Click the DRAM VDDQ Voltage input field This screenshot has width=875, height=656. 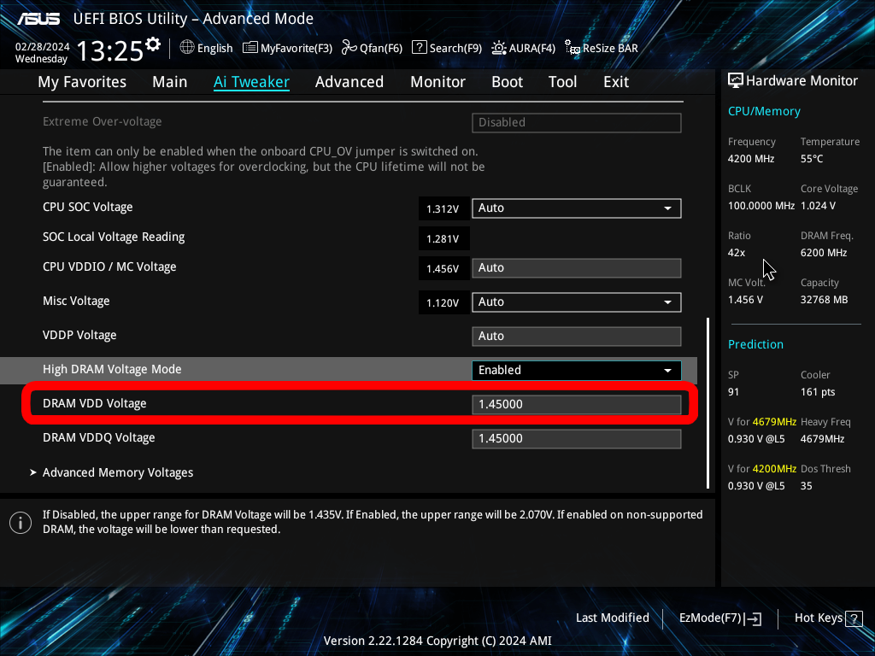pos(577,438)
